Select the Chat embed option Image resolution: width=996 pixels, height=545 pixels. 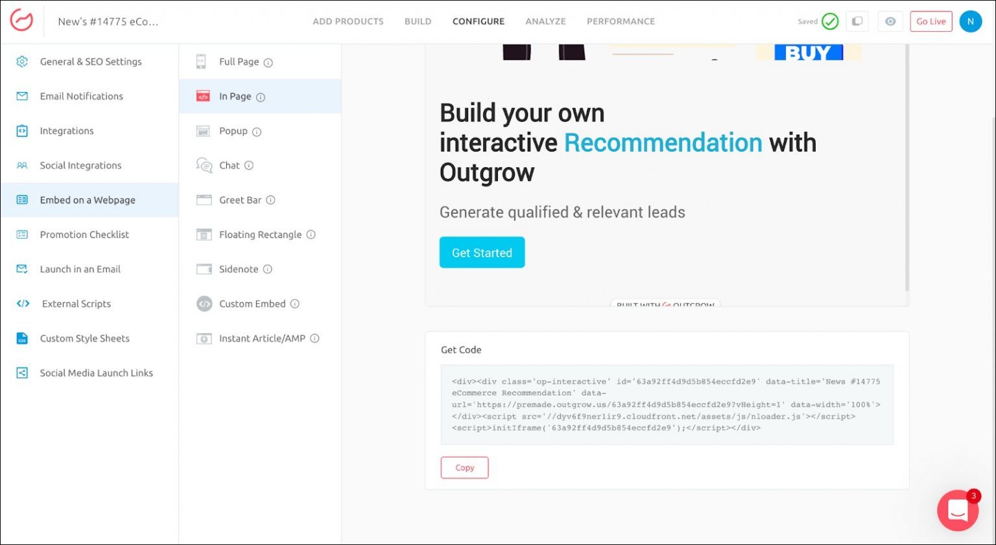tap(229, 166)
